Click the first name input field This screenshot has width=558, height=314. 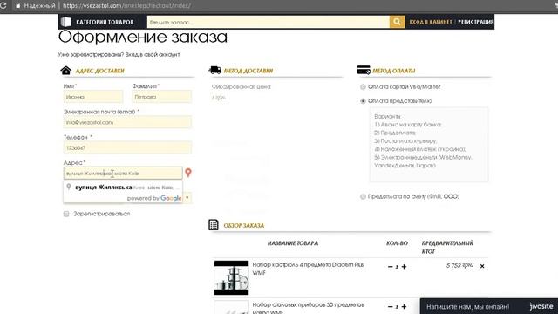[x=93, y=97]
